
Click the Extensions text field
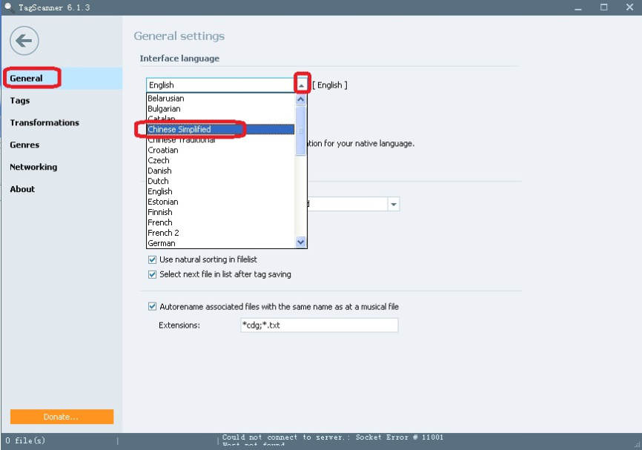pyautogui.click(x=319, y=325)
